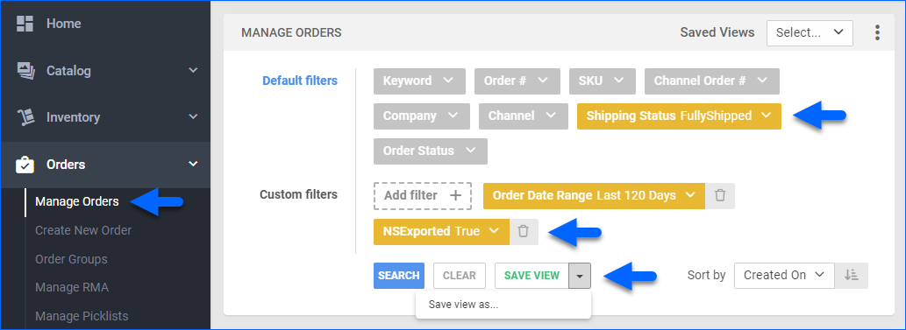Choose Save view as... option
Screen dimensions: 906x330
[463, 305]
